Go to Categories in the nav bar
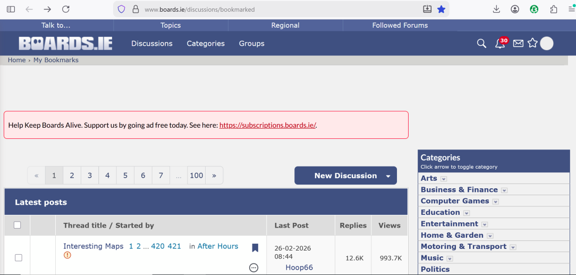 coord(206,44)
